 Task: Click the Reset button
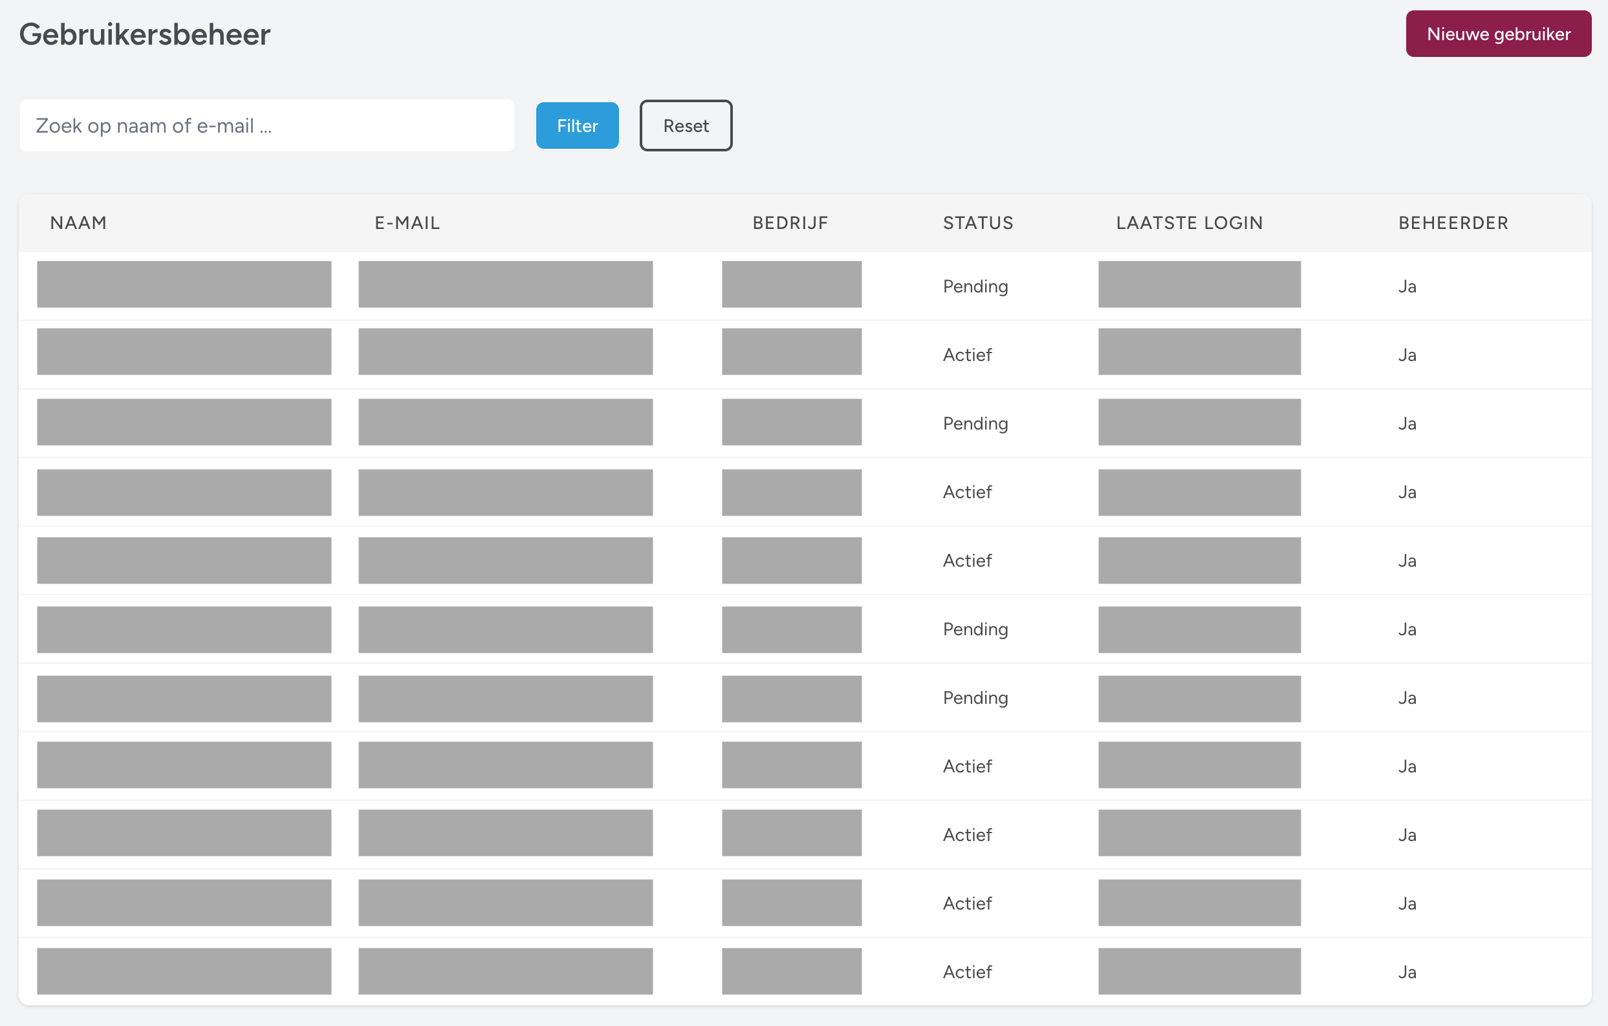point(685,126)
